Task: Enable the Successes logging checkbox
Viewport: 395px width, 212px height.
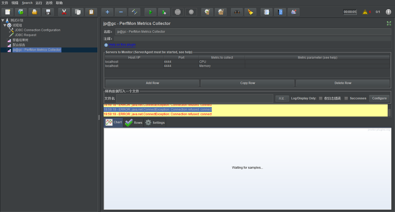Action: (x=346, y=98)
